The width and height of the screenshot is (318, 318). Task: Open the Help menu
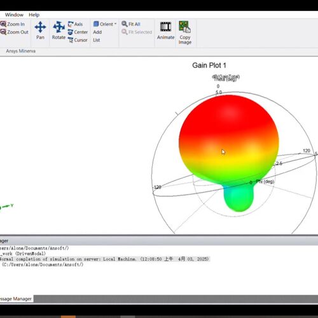(x=34, y=15)
